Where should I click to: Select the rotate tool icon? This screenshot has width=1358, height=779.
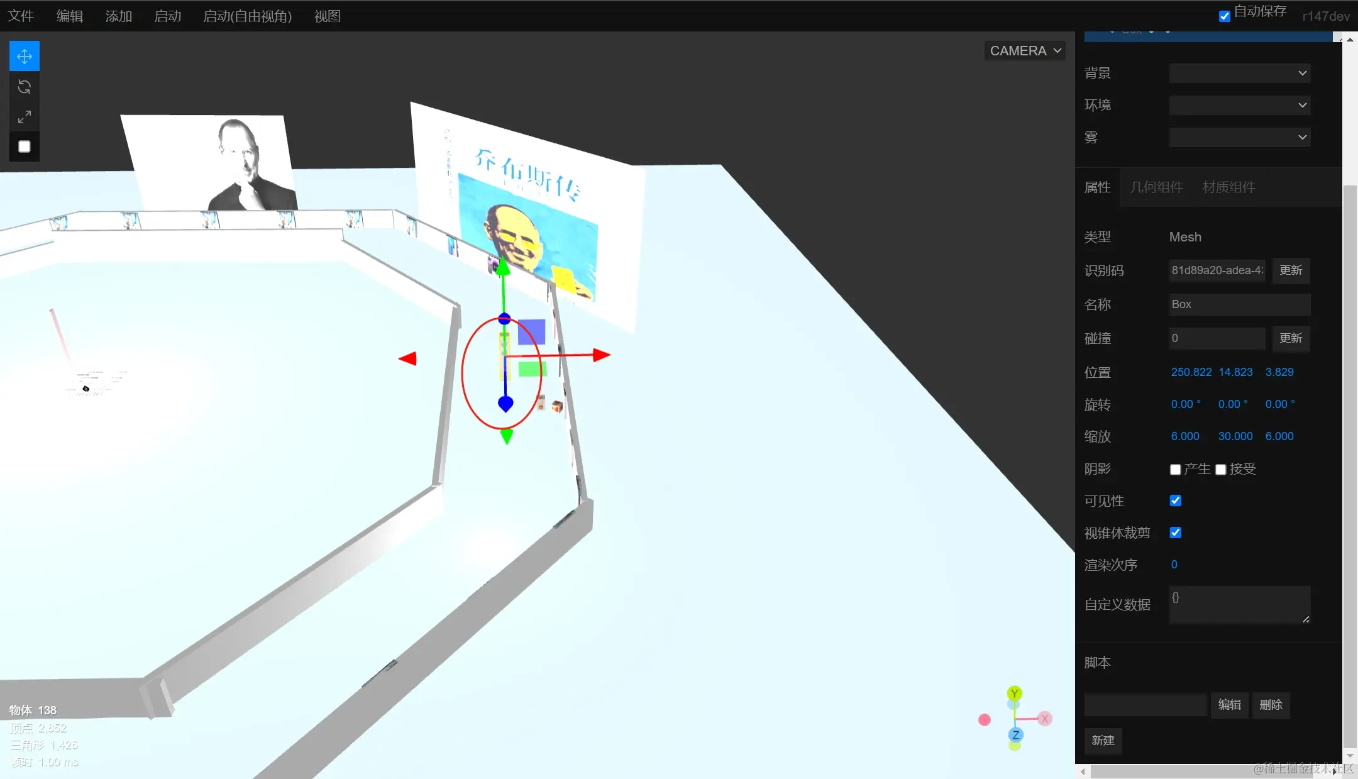click(x=25, y=87)
